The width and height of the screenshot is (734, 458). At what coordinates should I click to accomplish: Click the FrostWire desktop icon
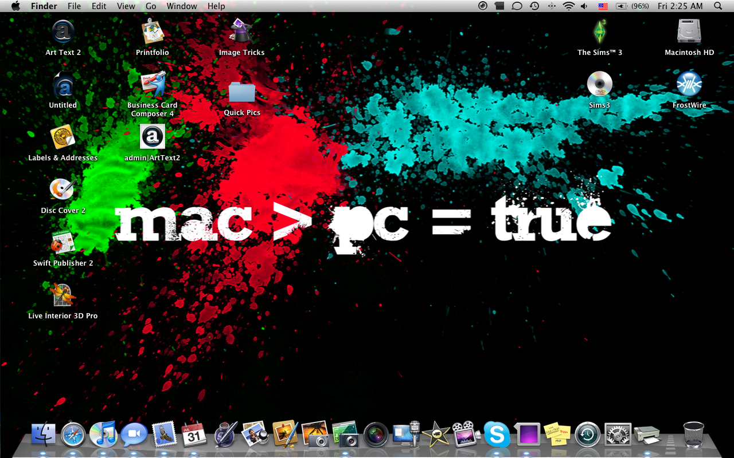click(x=689, y=85)
